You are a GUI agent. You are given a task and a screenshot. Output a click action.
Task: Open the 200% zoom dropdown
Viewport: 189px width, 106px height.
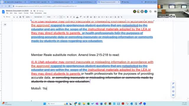29,17
